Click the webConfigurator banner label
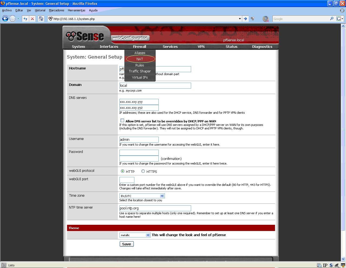This screenshot has height=268, width=346. point(130,38)
